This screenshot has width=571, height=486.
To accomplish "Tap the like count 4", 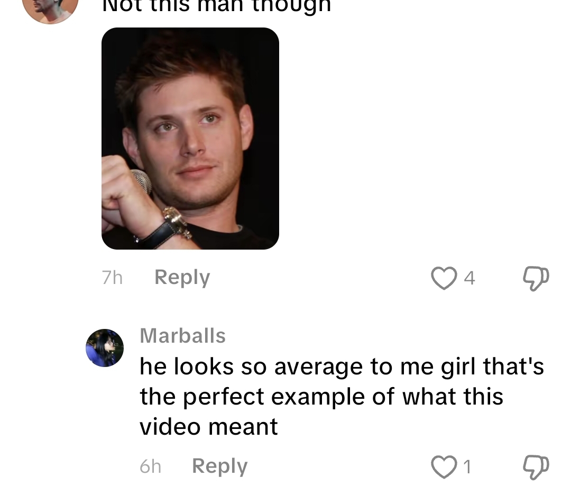I will [469, 278].
